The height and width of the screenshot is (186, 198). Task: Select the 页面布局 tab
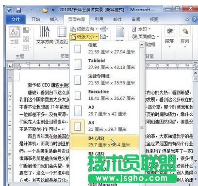[77, 19]
